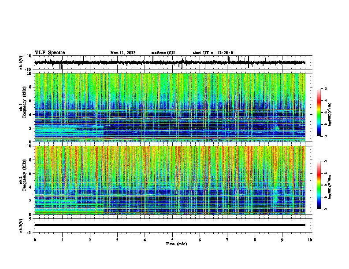The image size is (349, 269).
Task: Click ch.1 spectrogram frequency tick "8"
Action: pos(30,87)
